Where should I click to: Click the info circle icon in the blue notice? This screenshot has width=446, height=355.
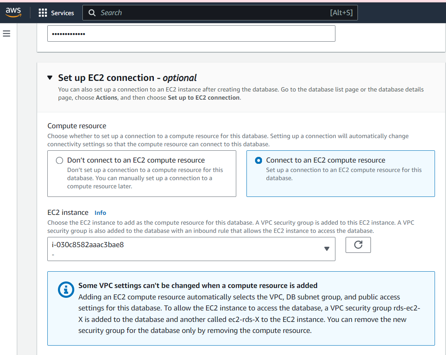[x=66, y=290]
